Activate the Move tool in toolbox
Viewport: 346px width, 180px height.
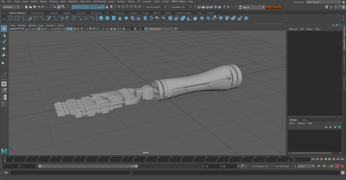click(x=4, y=49)
